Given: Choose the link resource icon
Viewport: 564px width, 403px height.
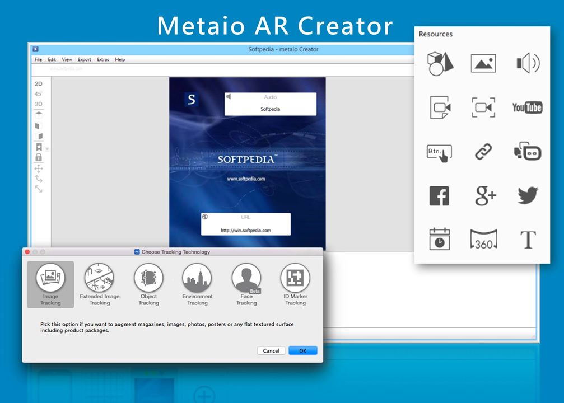Looking at the screenshot, I should [x=483, y=151].
